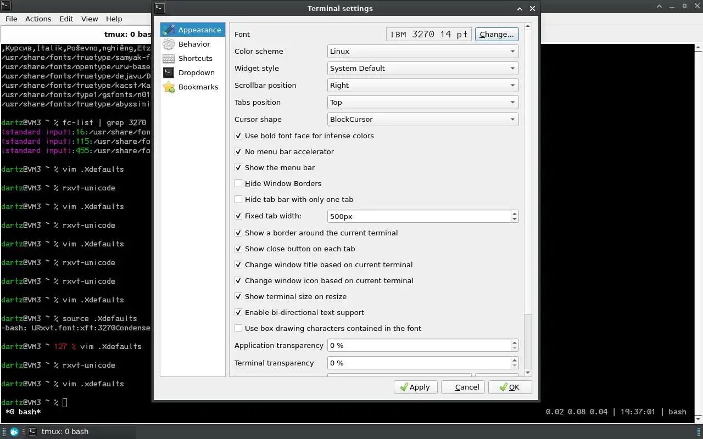Close the Terminal settings dialog
This screenshot has width=703, height=439.
point(532,8)
